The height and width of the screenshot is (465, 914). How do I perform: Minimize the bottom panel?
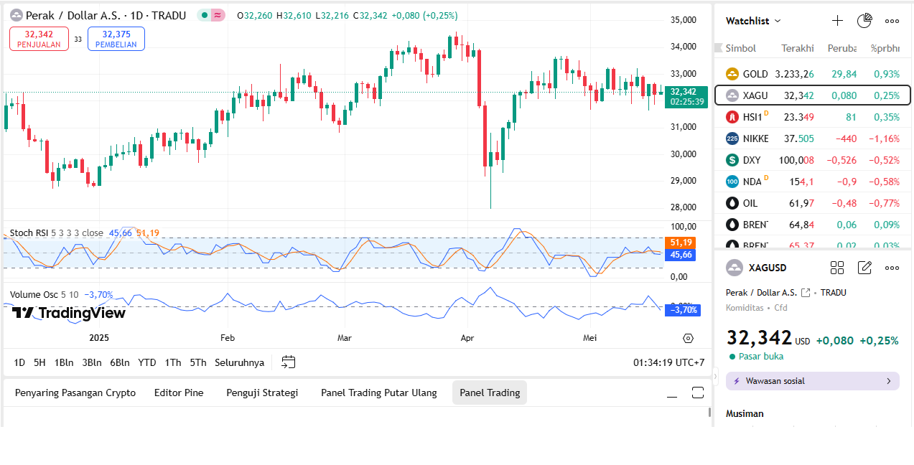tap(672, 393)
